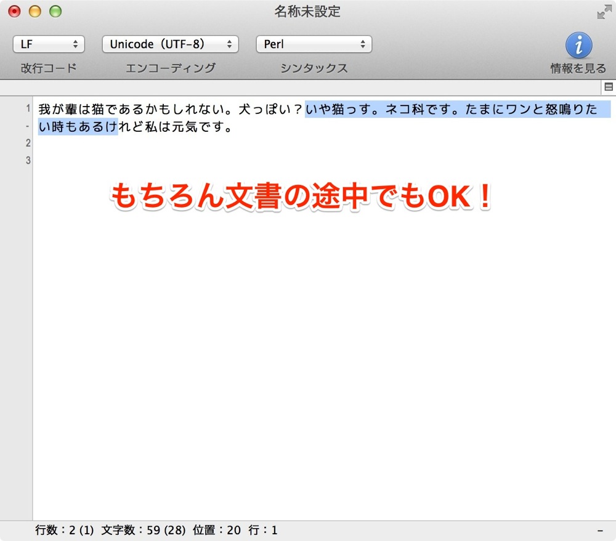This screenshot has width=616, height=541.
Task: Click the 位置 indicator in status bar
Action: pos(216,530)
